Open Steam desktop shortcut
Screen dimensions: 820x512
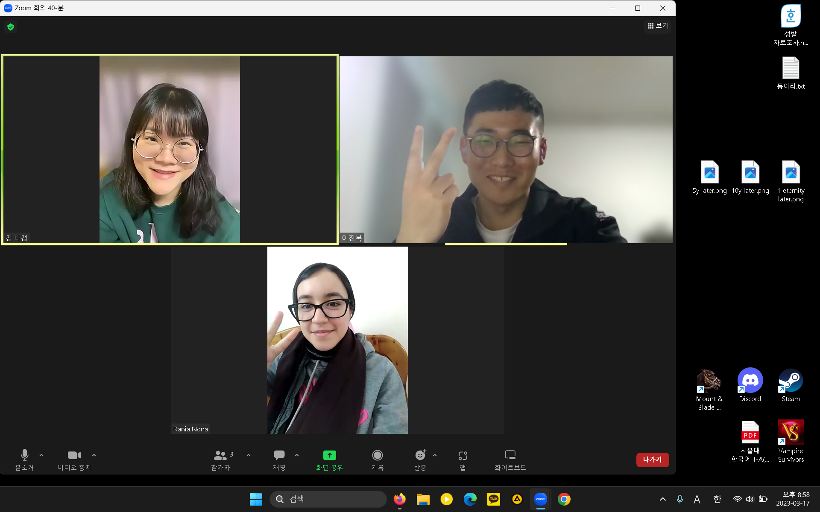pyautogui.click(x=791, y=385)
